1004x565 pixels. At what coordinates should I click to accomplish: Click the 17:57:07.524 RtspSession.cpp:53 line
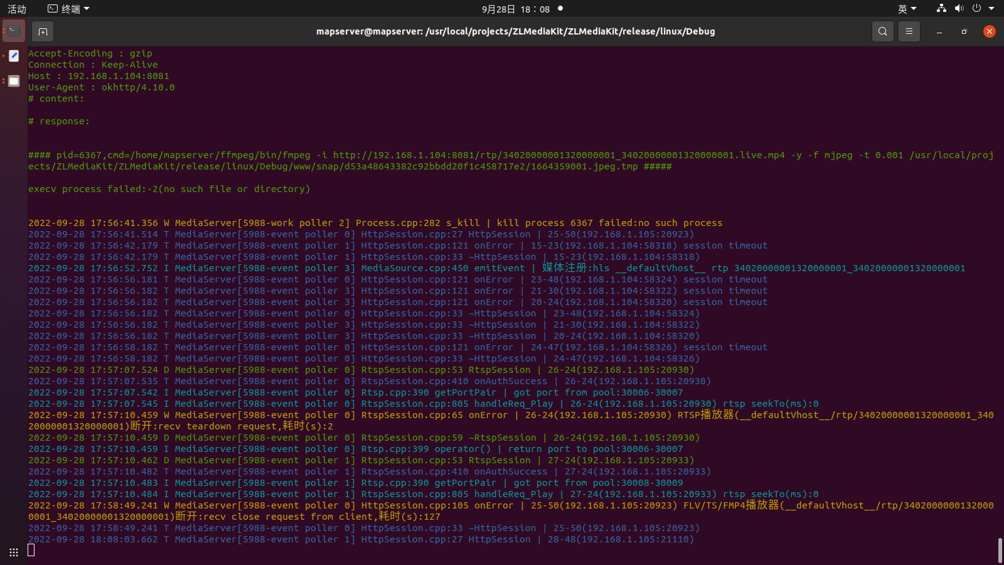(x=361, y=370)
